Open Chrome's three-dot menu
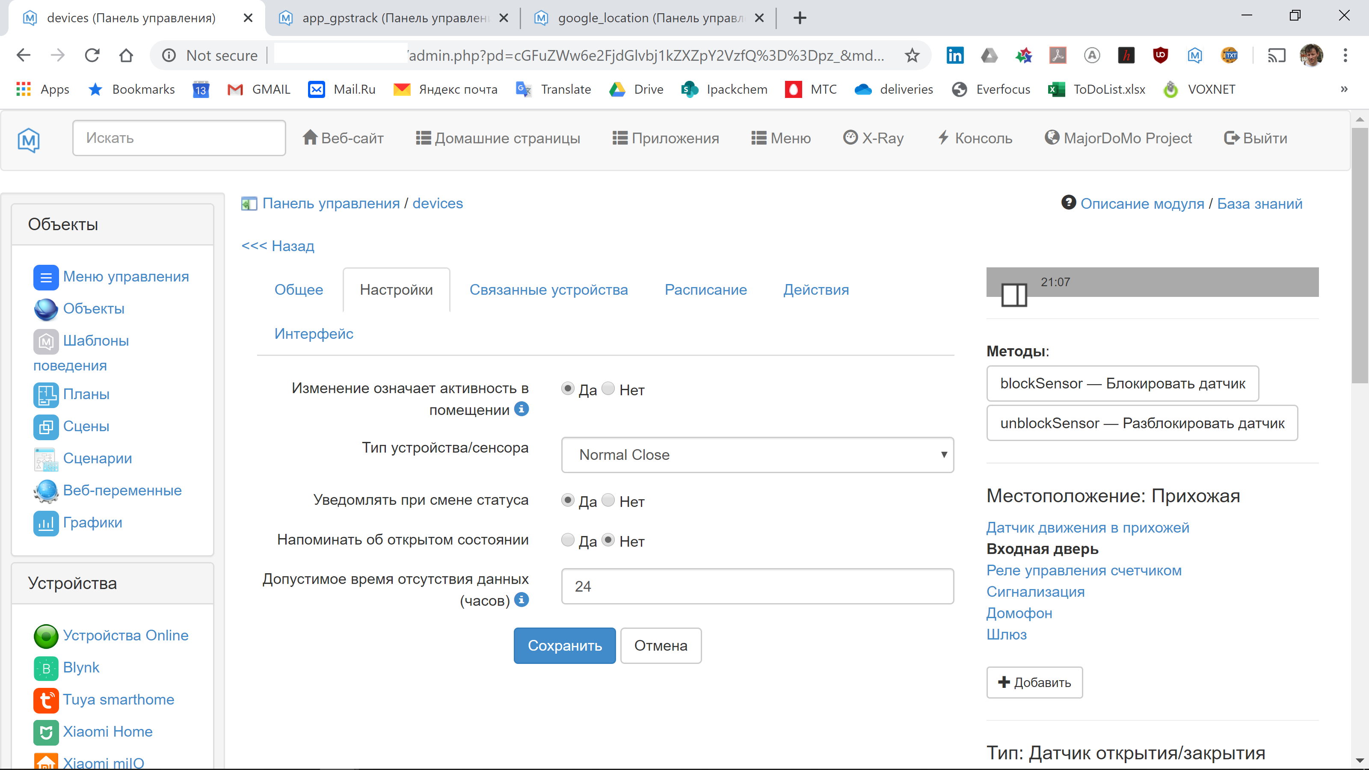 1346,55
